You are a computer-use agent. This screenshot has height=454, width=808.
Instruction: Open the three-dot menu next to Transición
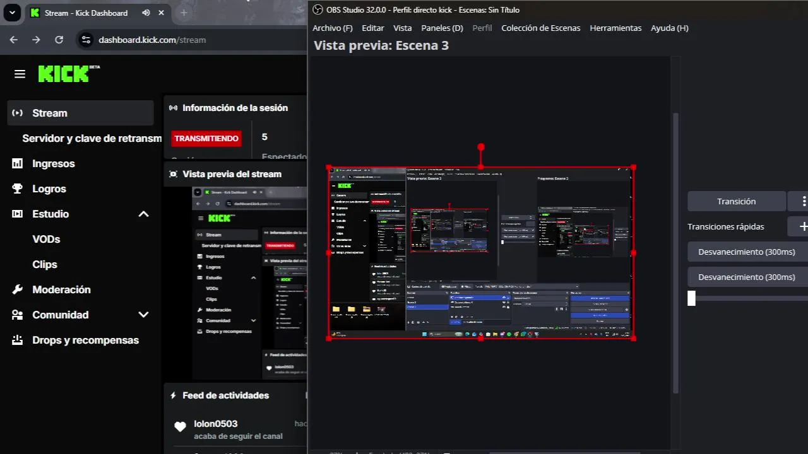tap(804, 201)
